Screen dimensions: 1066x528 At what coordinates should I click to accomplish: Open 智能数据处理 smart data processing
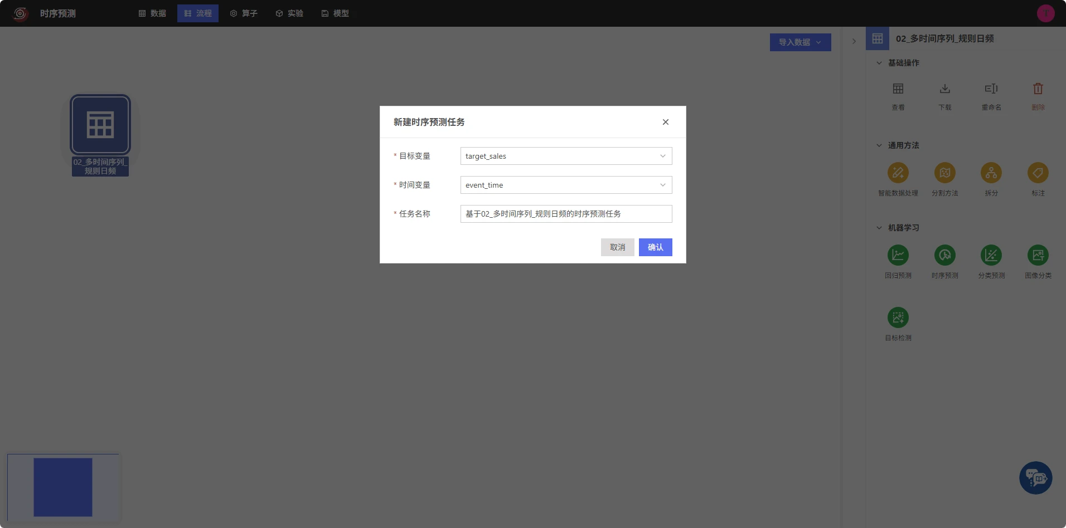coord(898,173)
